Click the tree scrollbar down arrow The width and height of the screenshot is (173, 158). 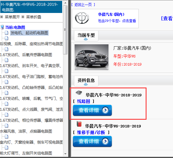[x=65, y=154]
